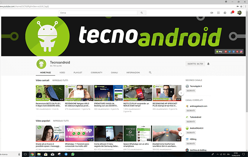The height and width of the screenshot is (157, 248).
Task: Click title '[Guida] Come trasformare una Micro Sim'
Action: pyautogui.click(x=165, y=145)
